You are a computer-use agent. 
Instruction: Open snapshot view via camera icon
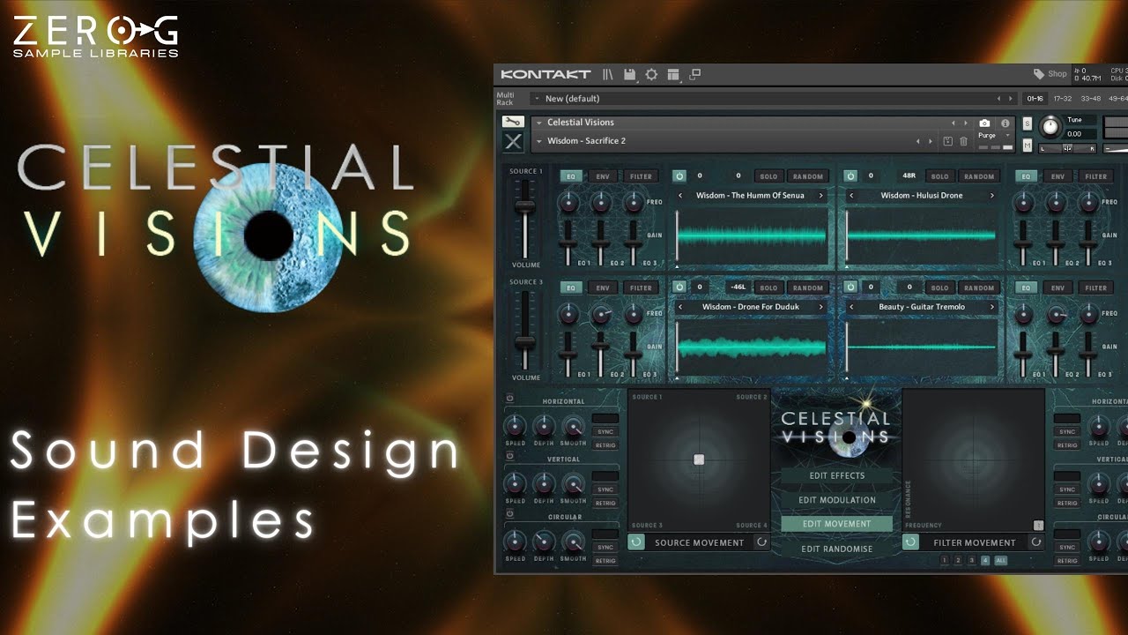tap(984, 123)
